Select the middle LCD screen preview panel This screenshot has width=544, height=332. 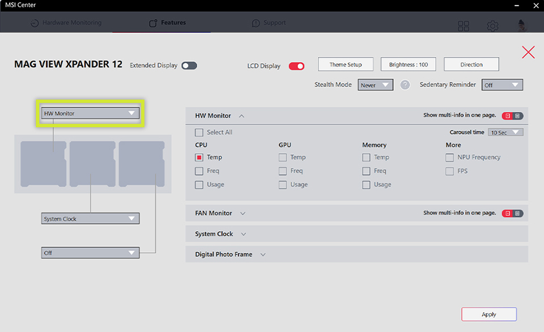pos(92,164)
